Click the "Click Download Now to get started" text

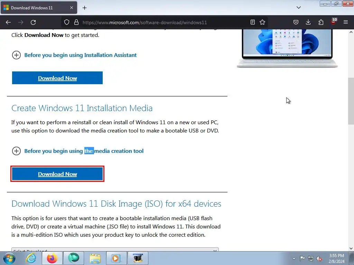pyautogui.click(x=55, y=35)
